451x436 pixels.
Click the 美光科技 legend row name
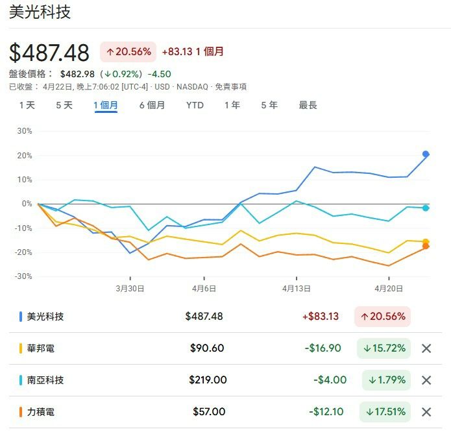point(45,317)
